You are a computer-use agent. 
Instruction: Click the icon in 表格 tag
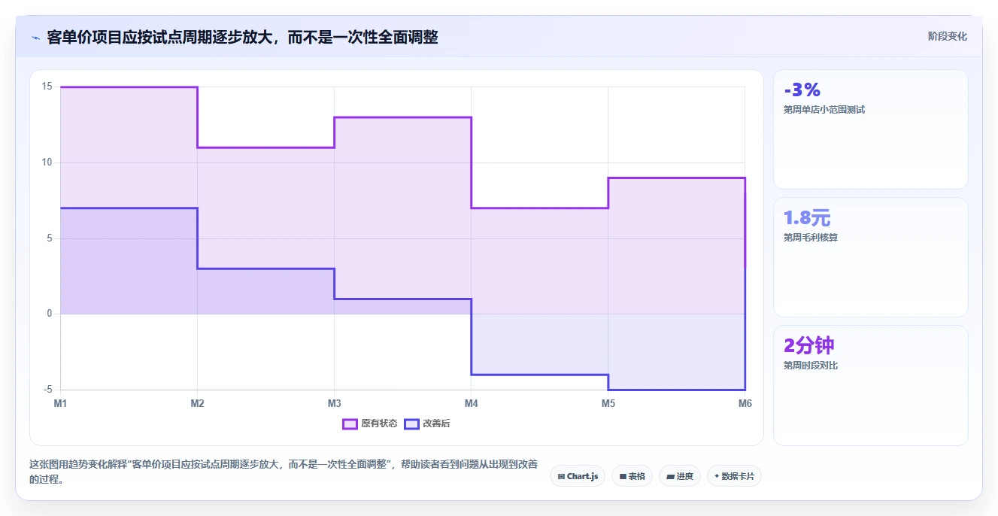pos(623,476)
